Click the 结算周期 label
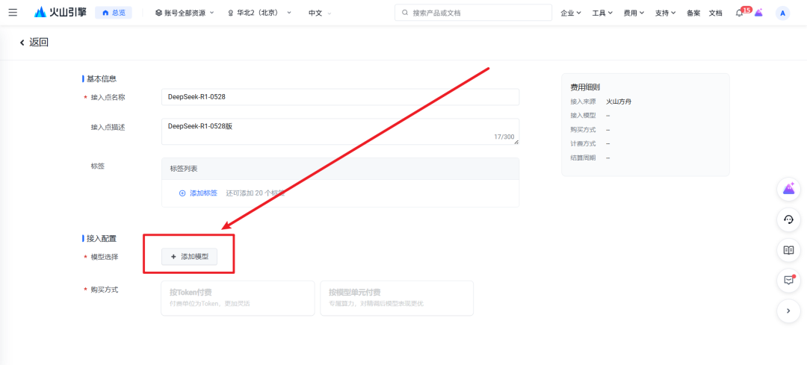Image resolution: width=807 pixels, height=365 pixels. 583,157
